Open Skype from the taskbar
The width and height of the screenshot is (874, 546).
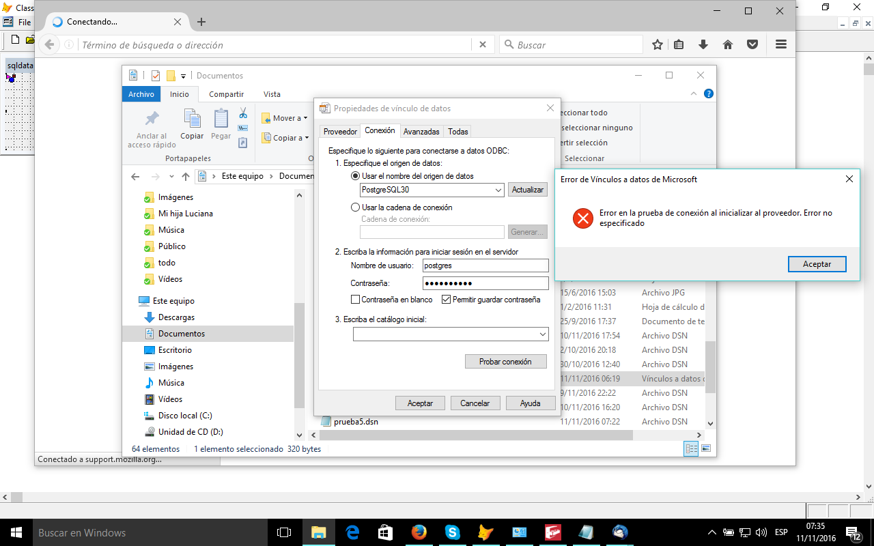452,532
